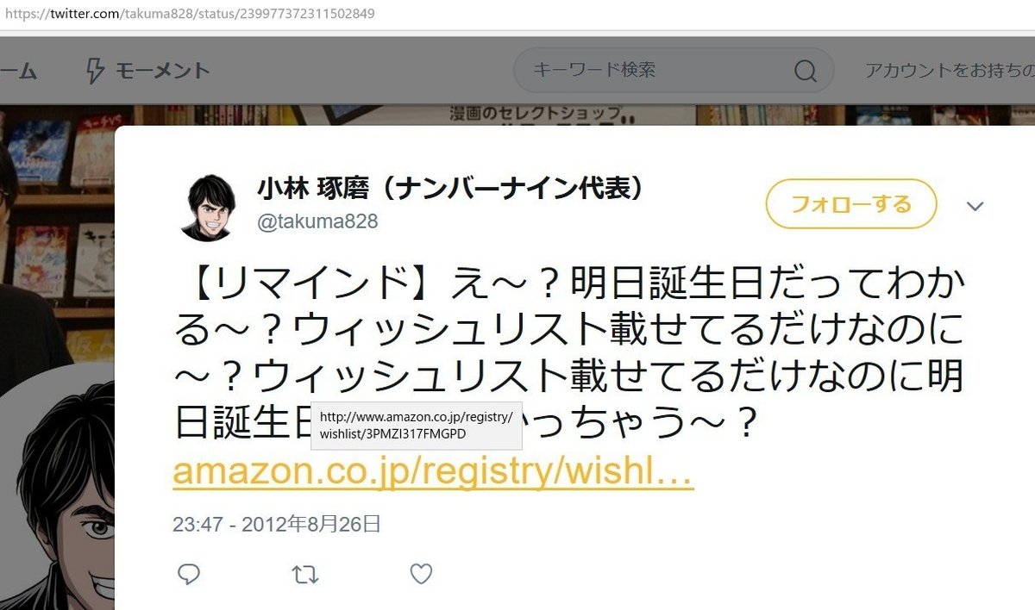Open the takuma828 profile avatar
The width and height of the screenshot is (1035, 610).
point(208,207)
